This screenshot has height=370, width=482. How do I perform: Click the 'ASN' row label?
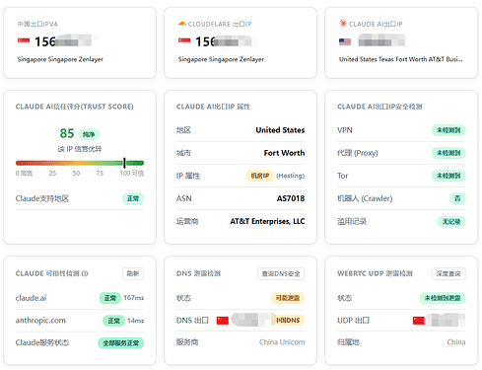point(184,198)
